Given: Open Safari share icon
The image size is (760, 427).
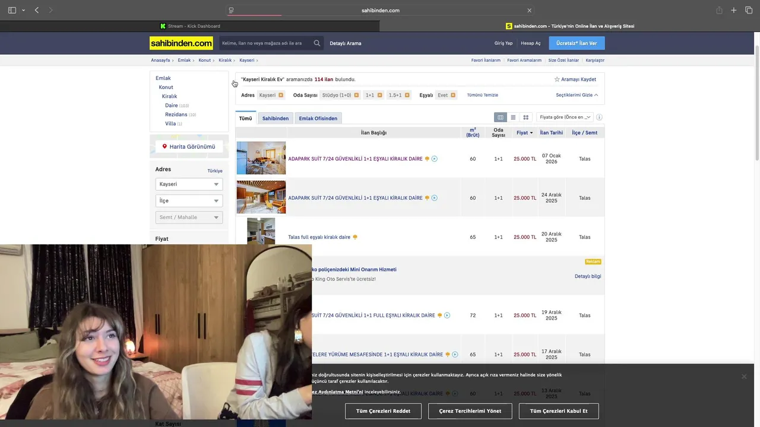Looking at the screenshot, I should [719, 10].
